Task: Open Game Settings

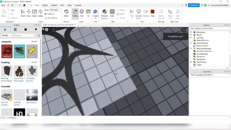Action: [161, 14]
